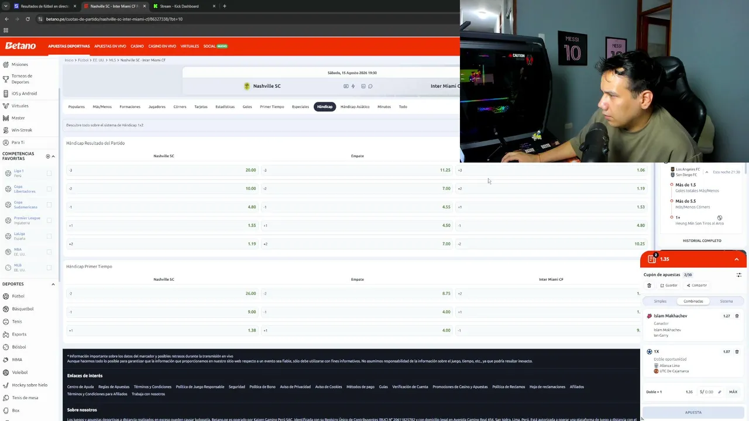Click the Voleibol ball icon

click(6, 372)
